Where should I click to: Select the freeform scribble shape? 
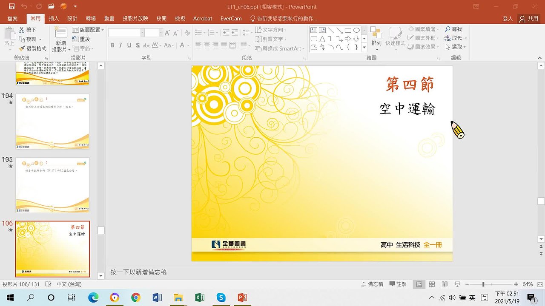[x=322, y=47]
